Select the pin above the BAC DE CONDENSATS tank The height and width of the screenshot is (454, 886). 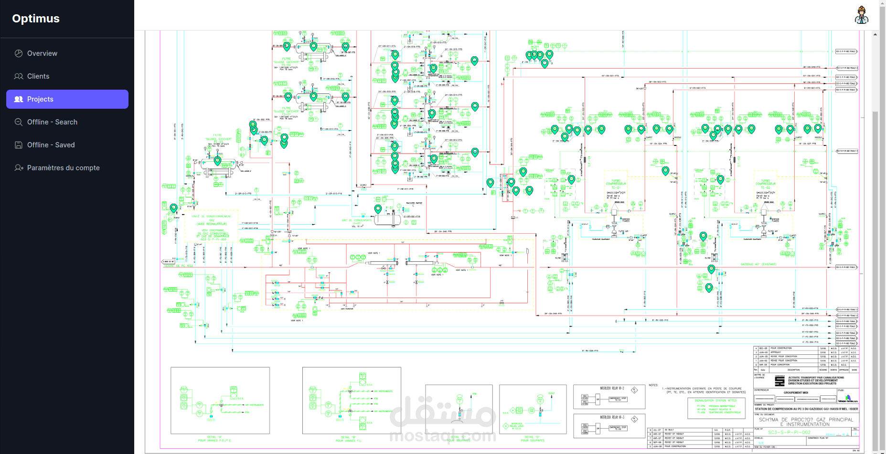[x=378, y=208]
